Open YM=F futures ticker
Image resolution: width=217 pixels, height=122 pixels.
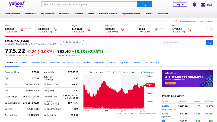tap(41, 25)
